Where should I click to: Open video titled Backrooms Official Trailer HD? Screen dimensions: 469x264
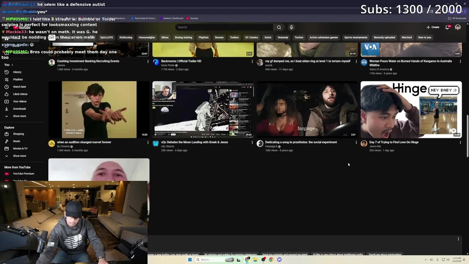coord(181,61)
